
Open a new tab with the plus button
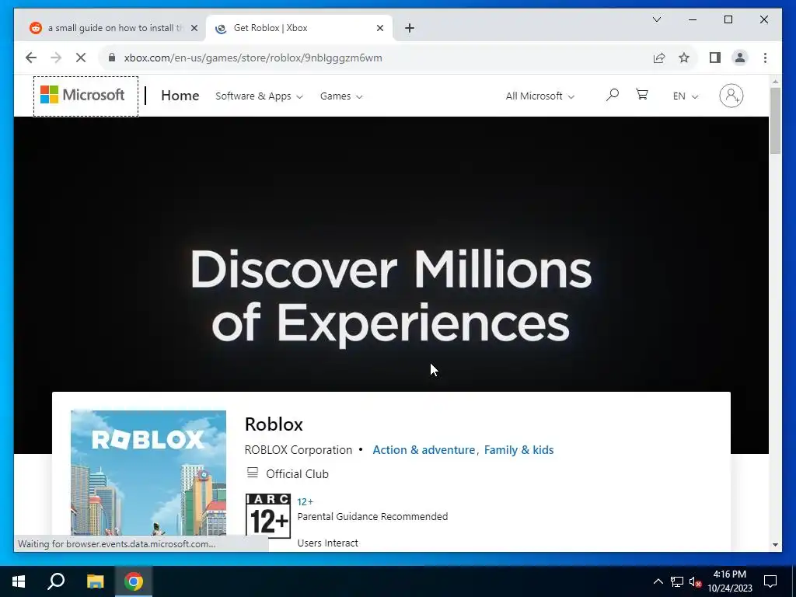click(410, 28)
